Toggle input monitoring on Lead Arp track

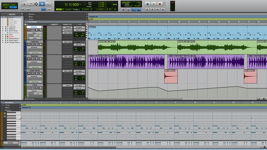click(x=33, y=45)
